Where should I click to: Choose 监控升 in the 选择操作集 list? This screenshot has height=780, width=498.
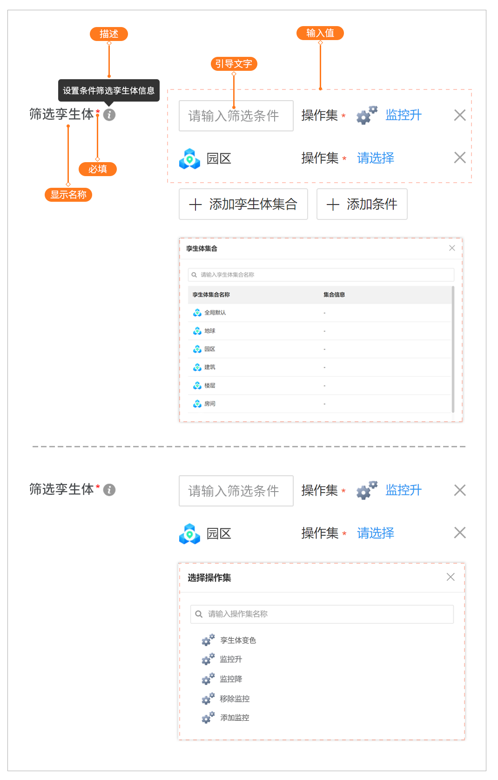tap(231, 659)
